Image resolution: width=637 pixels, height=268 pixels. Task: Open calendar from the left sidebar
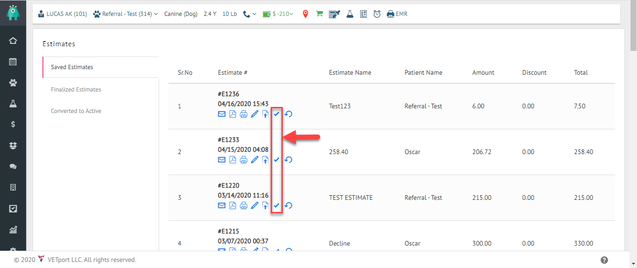point(13,62)
